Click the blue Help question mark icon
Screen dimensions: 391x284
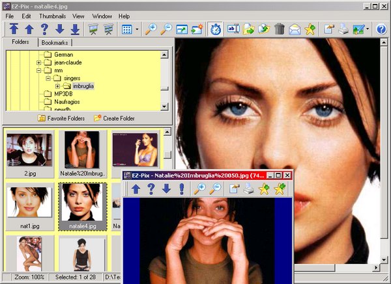point(381,29)
